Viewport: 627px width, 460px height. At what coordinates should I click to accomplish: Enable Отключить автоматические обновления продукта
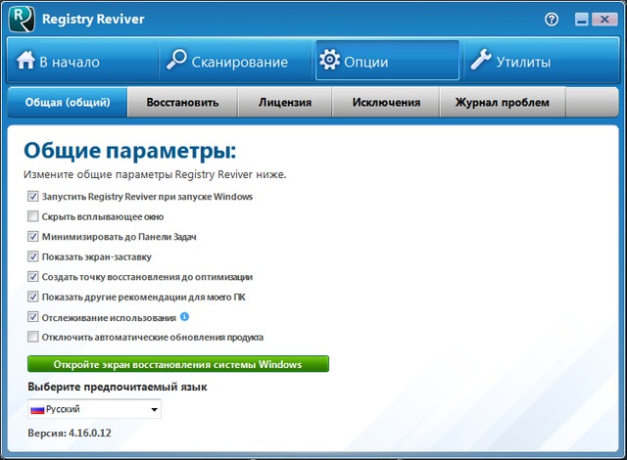click(33, 338)
